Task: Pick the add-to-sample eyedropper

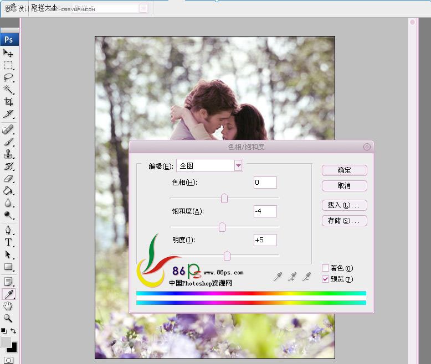Action: 292,277
